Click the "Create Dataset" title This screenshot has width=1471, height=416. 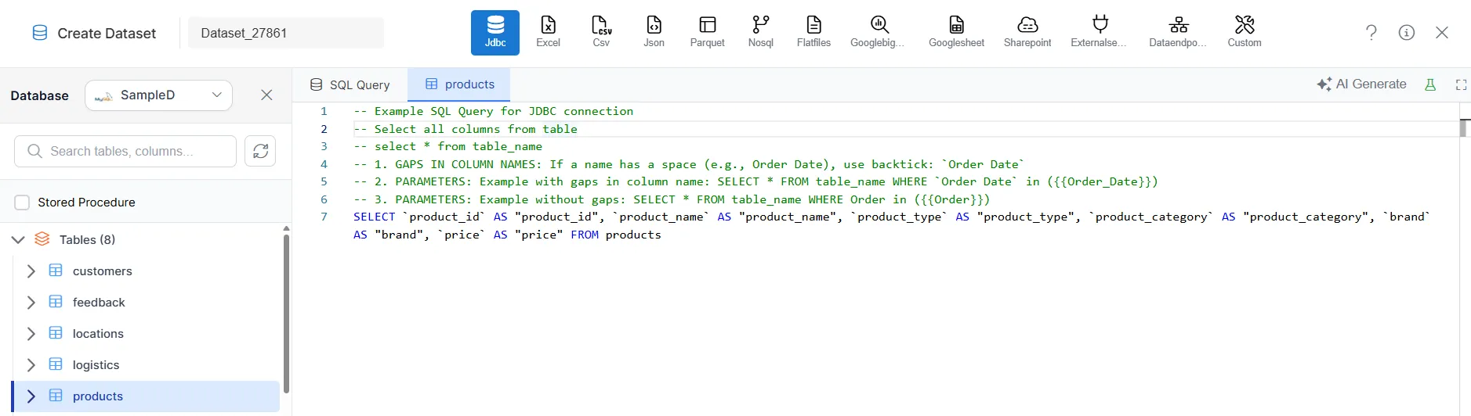[x=107, y=33]
